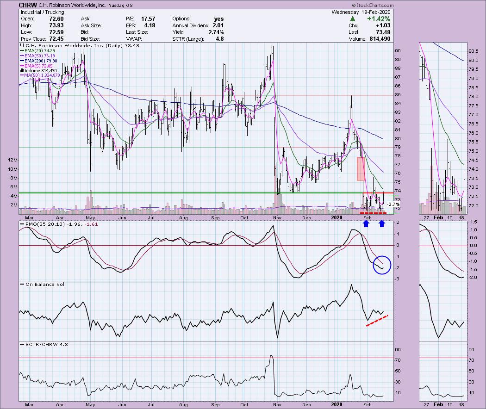Click the SCTR (Large) label in quote header

(x=188, y=39)
